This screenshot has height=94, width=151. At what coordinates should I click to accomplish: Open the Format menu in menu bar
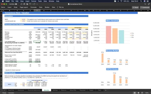[x=34, y=1]
